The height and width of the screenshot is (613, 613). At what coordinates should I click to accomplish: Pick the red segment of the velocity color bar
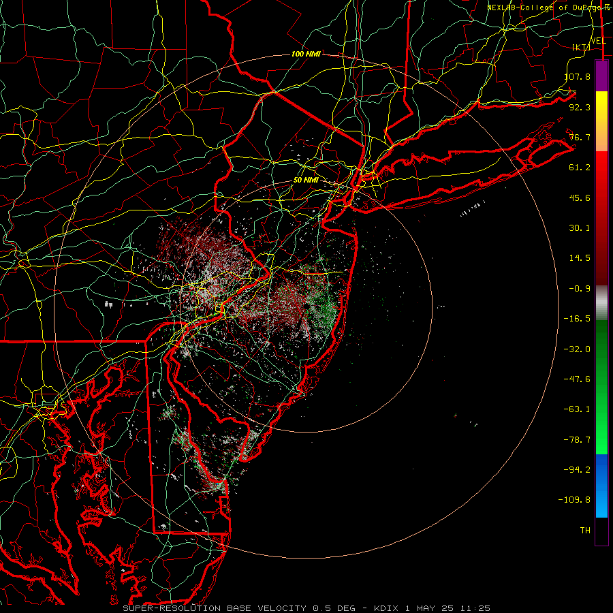coord(601,218)
